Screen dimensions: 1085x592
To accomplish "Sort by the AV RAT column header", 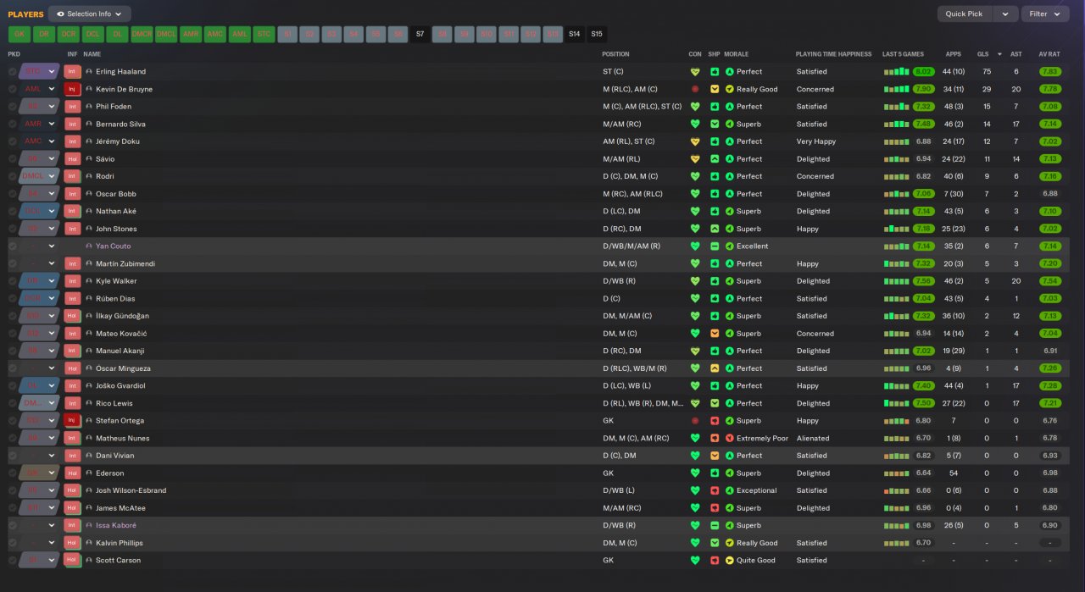I will (x=1049, y=54).
